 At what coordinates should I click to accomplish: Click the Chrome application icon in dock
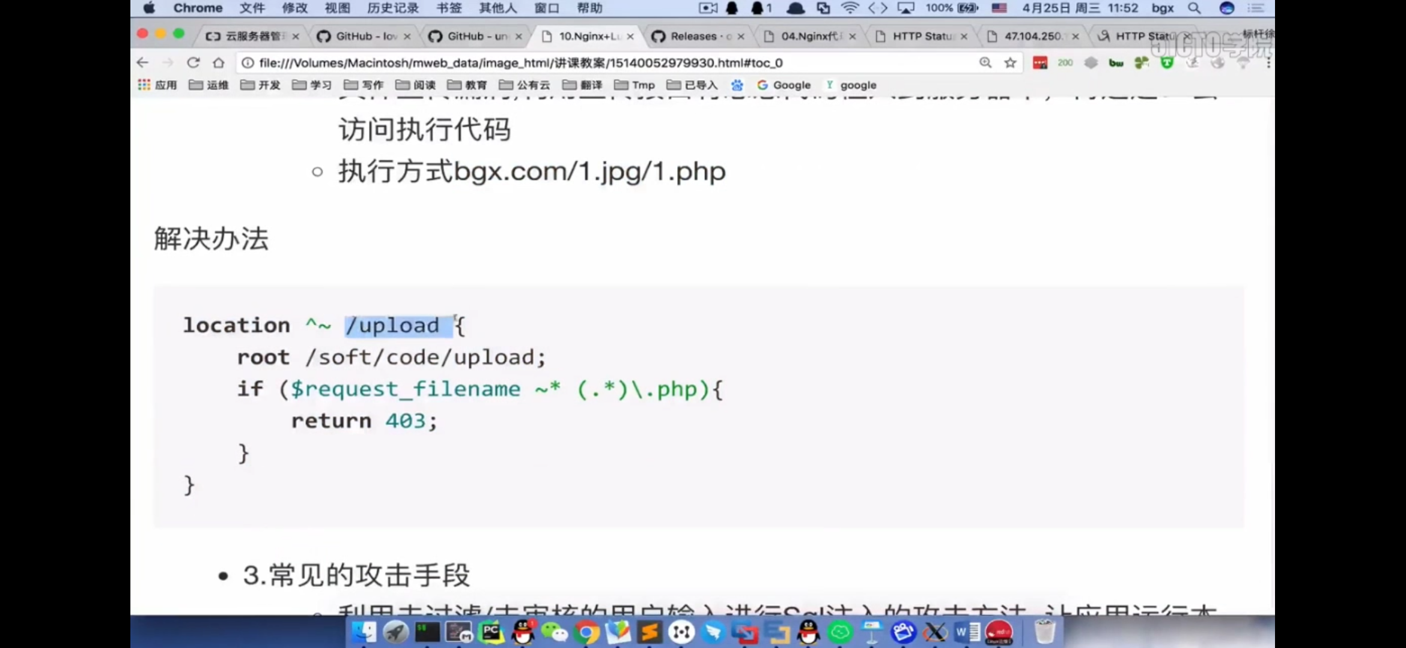[x=585, y=632]
